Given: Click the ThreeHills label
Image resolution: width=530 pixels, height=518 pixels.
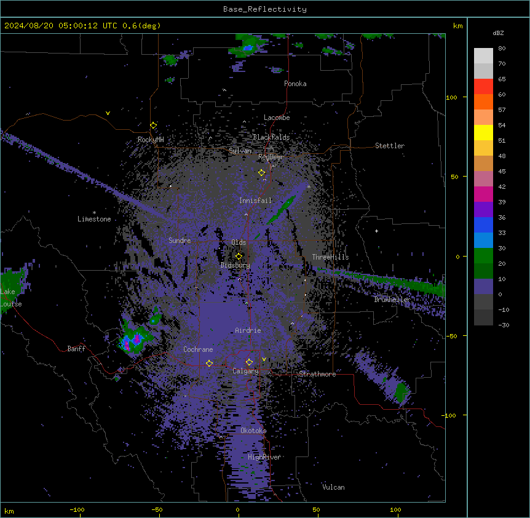Looking at the screenshot, I should click(x=331, y=257).
